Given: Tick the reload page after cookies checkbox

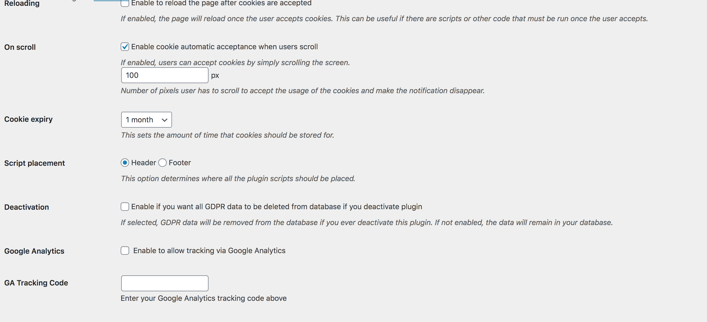Looking at the screenshot, I should [125, 3].
